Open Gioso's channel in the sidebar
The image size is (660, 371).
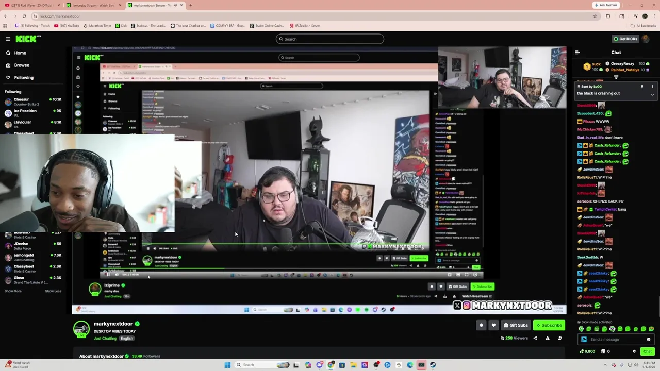[x=32, y=280]
